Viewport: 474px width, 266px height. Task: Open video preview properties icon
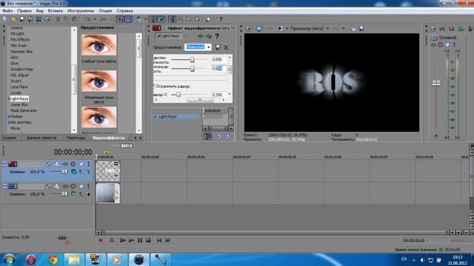[248, 28]
